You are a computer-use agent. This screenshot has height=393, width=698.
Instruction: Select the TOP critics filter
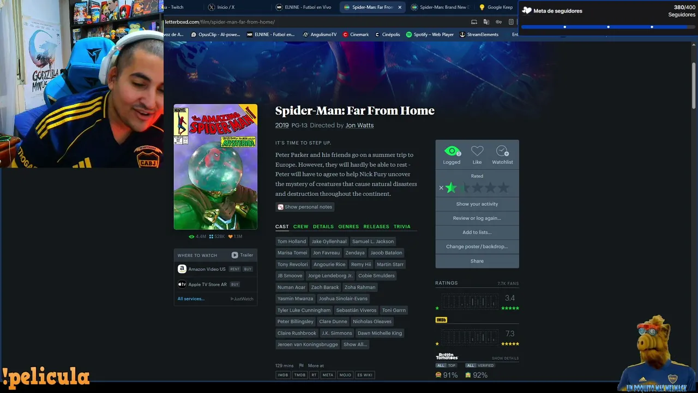tap(453, 366)
